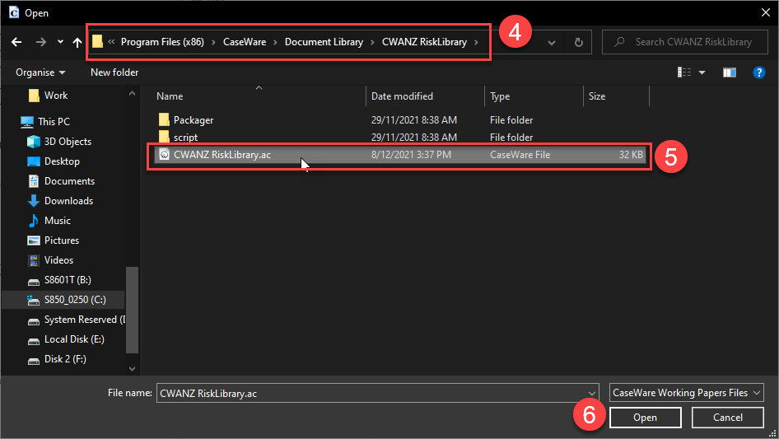Click script folder icon

pos(164,137)
